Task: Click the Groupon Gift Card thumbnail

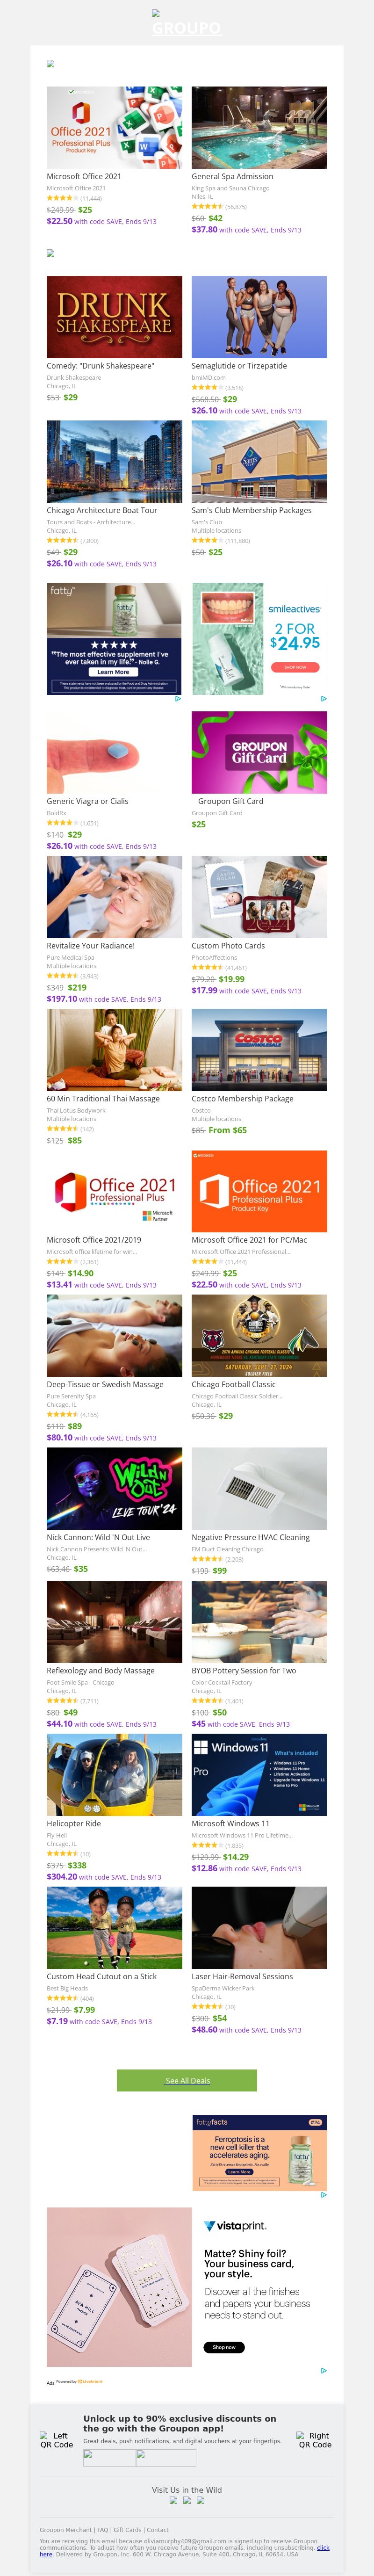Action: click(259, 753)
